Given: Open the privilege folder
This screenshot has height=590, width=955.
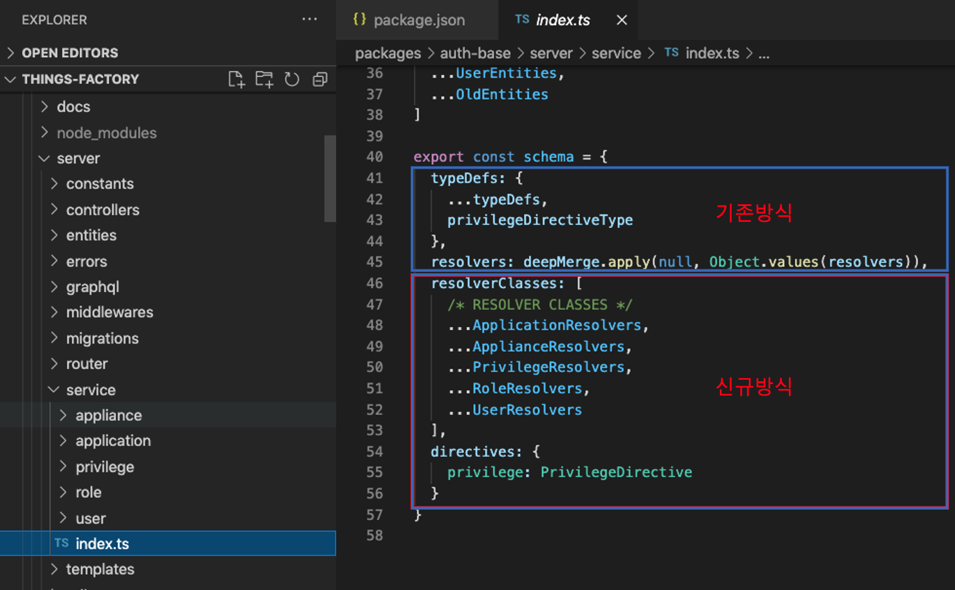Looking at the screenshot, I should (x=168, y=467).
